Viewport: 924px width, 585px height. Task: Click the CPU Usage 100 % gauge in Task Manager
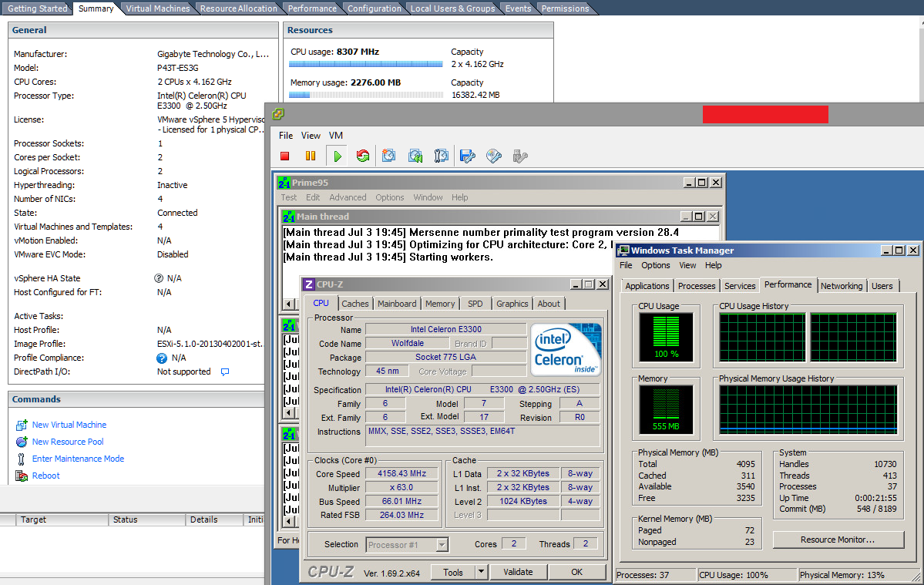667,337
